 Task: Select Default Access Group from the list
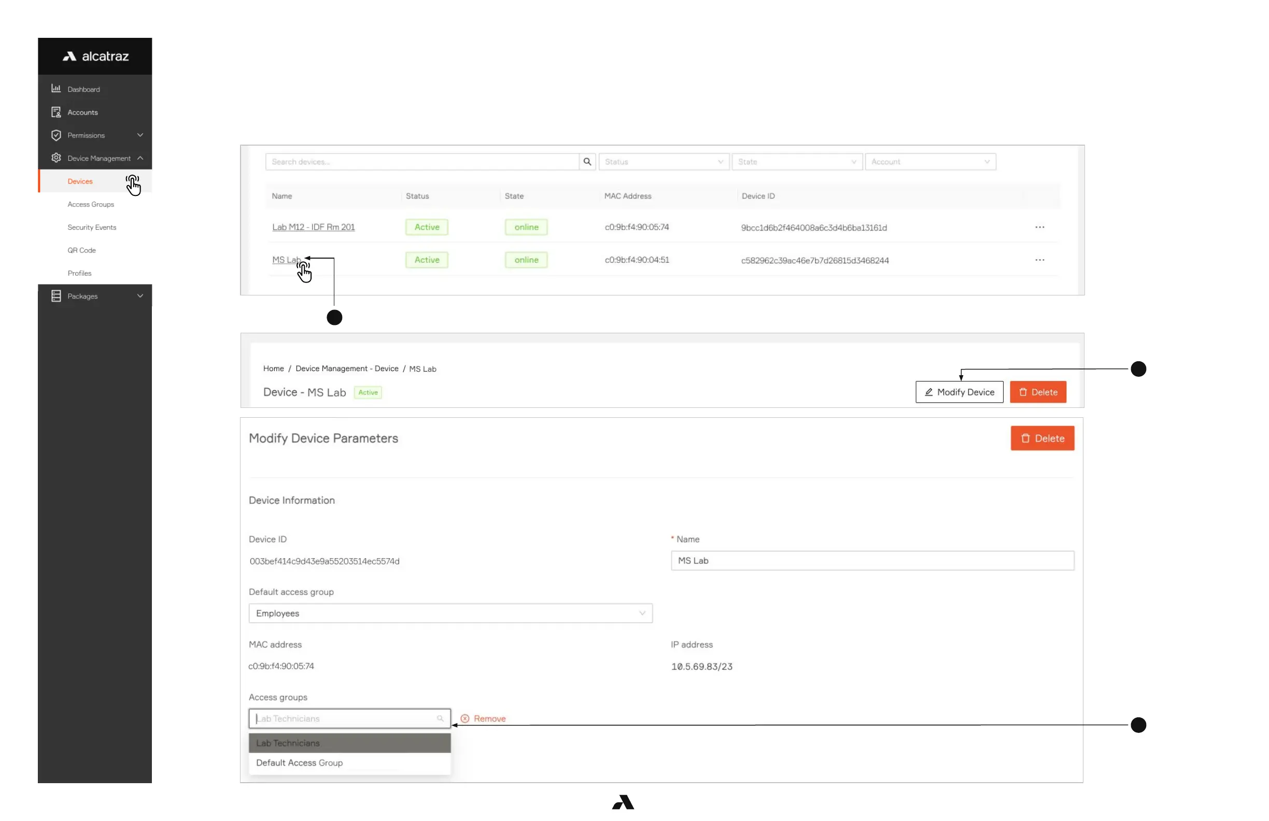pyautogui.click(x=299, y=763)
